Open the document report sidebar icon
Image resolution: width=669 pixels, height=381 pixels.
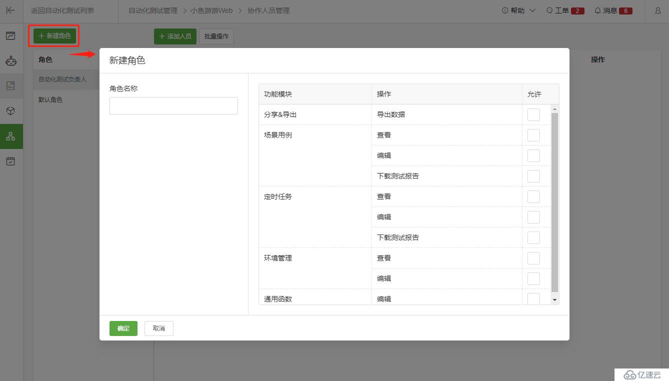tap(10, 86)
